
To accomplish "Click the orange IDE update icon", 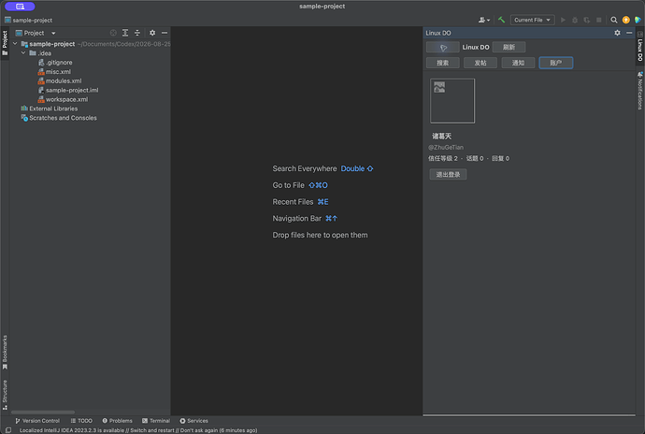I will click(625, 20).
